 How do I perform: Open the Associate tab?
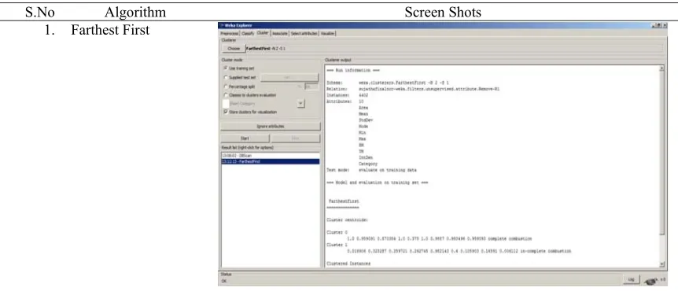point(280,33)
